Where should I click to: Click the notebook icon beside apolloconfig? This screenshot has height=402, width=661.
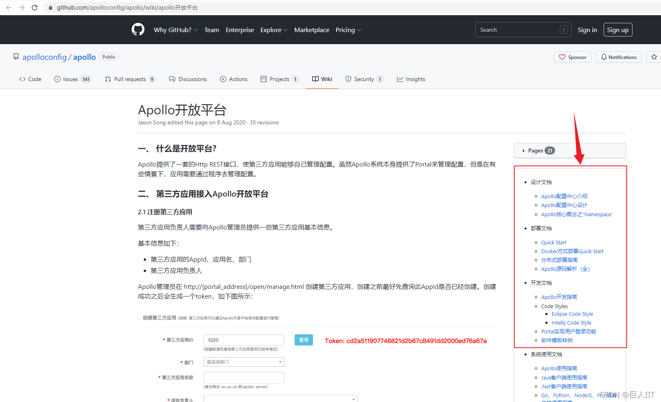click(16, 56)
